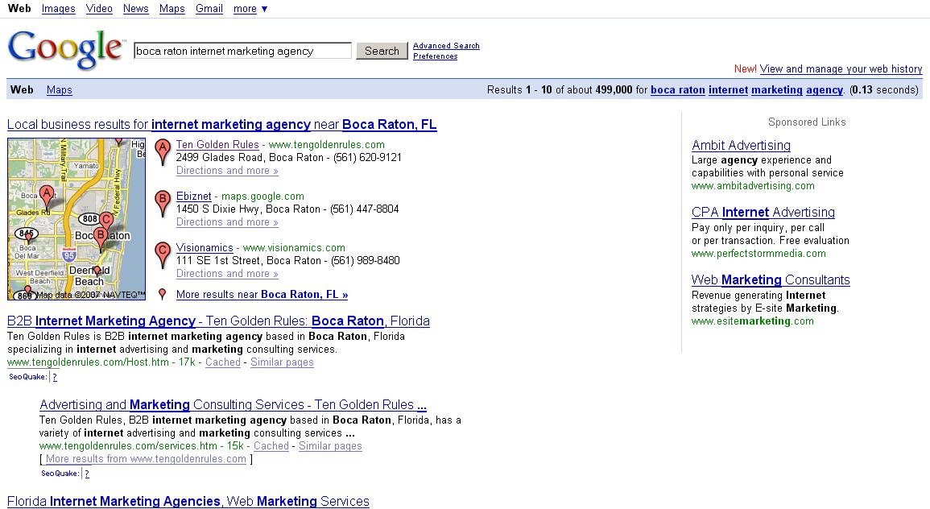Open Florida Internet Marketing Agencies result
930x509 pixels.
pyautogui.click(x=188, y=501)
